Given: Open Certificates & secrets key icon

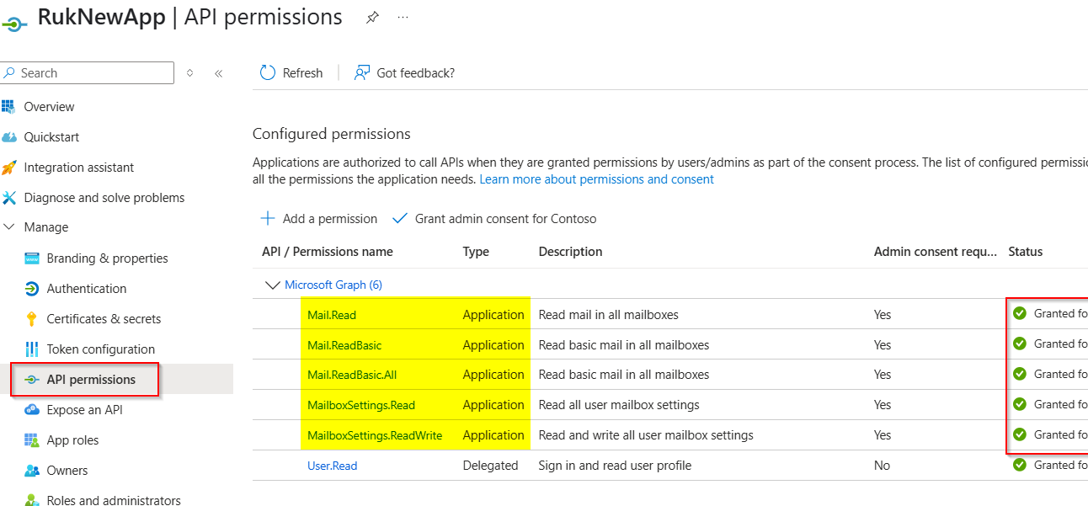Looking at the screenshot, I should tap(32, 319).
